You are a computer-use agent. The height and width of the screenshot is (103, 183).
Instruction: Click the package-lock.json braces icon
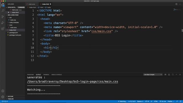[x=8, y=35]
